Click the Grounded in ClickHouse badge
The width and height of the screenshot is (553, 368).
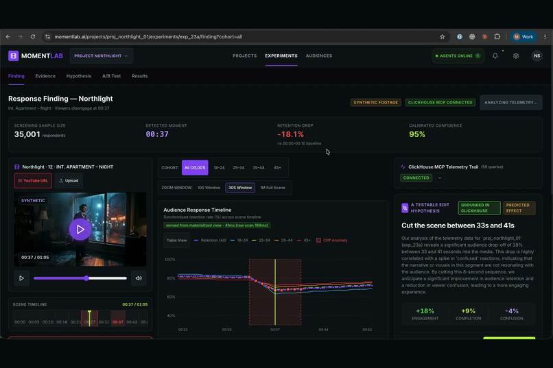pyautogui.click(x=479, y=208)
